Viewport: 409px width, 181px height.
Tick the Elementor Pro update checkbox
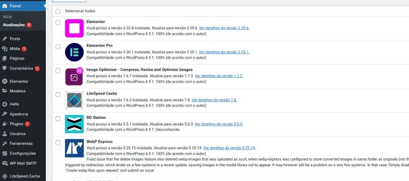58,47
